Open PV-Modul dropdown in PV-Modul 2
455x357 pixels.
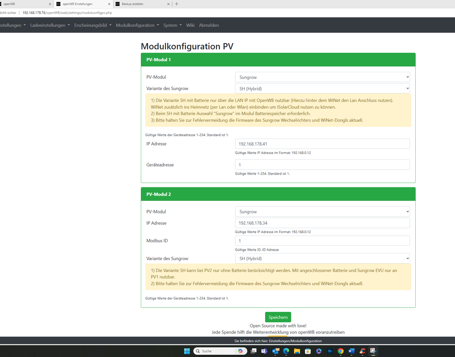322,212
